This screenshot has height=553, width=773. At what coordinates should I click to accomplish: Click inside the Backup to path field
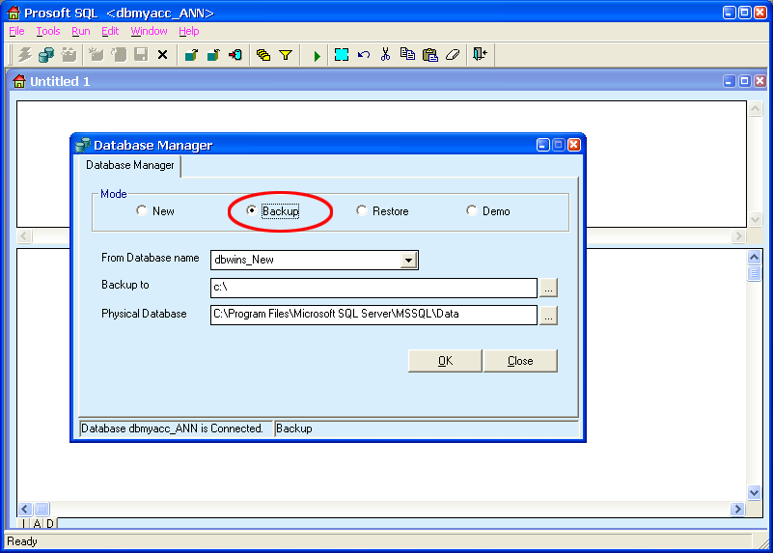[373, 288]
